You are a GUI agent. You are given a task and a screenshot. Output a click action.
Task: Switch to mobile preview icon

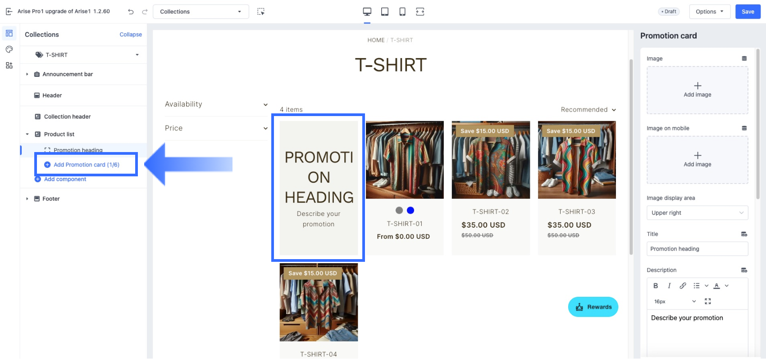click(402, 12)
